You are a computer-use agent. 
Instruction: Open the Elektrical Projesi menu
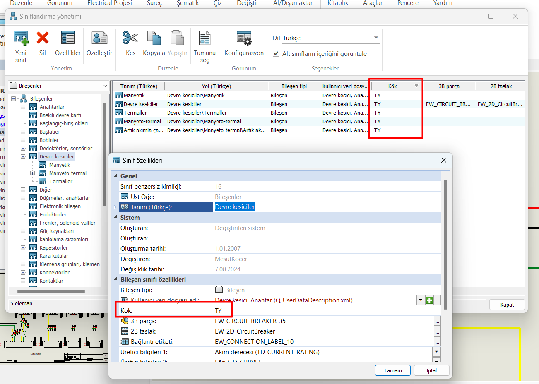pyautogui.click(x=110, y=3)
